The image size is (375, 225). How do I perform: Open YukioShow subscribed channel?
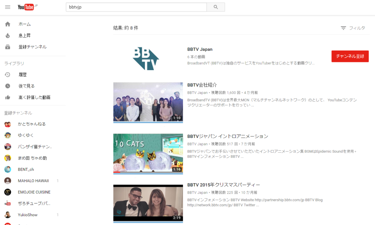(28, 215)
